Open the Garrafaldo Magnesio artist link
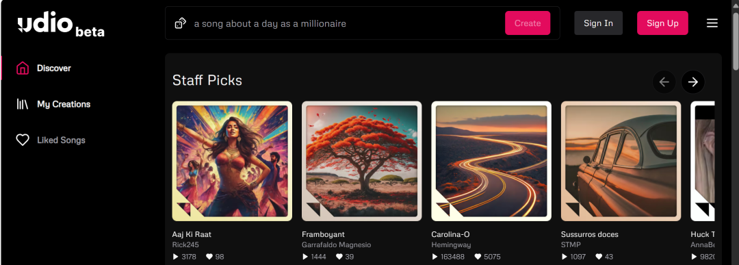 (x=336, y=244)
